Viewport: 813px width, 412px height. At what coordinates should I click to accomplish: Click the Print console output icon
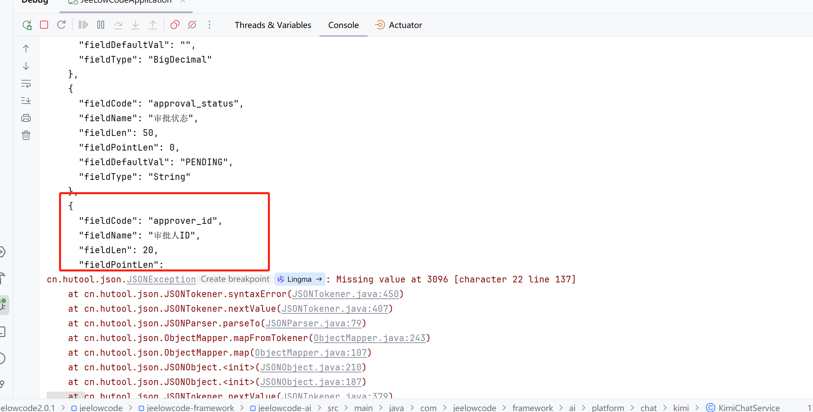point(26,118)
